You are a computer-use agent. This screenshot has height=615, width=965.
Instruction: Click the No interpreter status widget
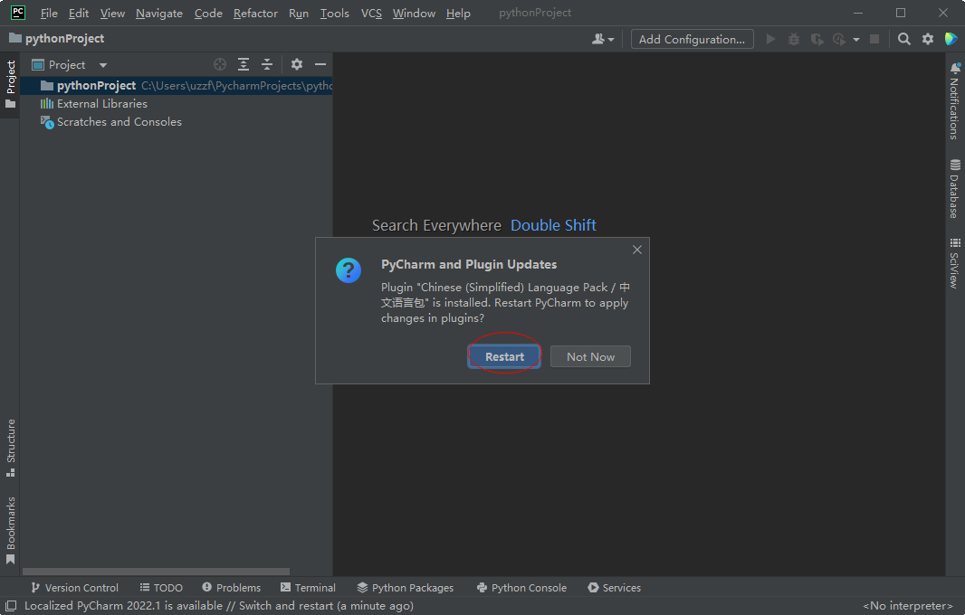[908, 606]
